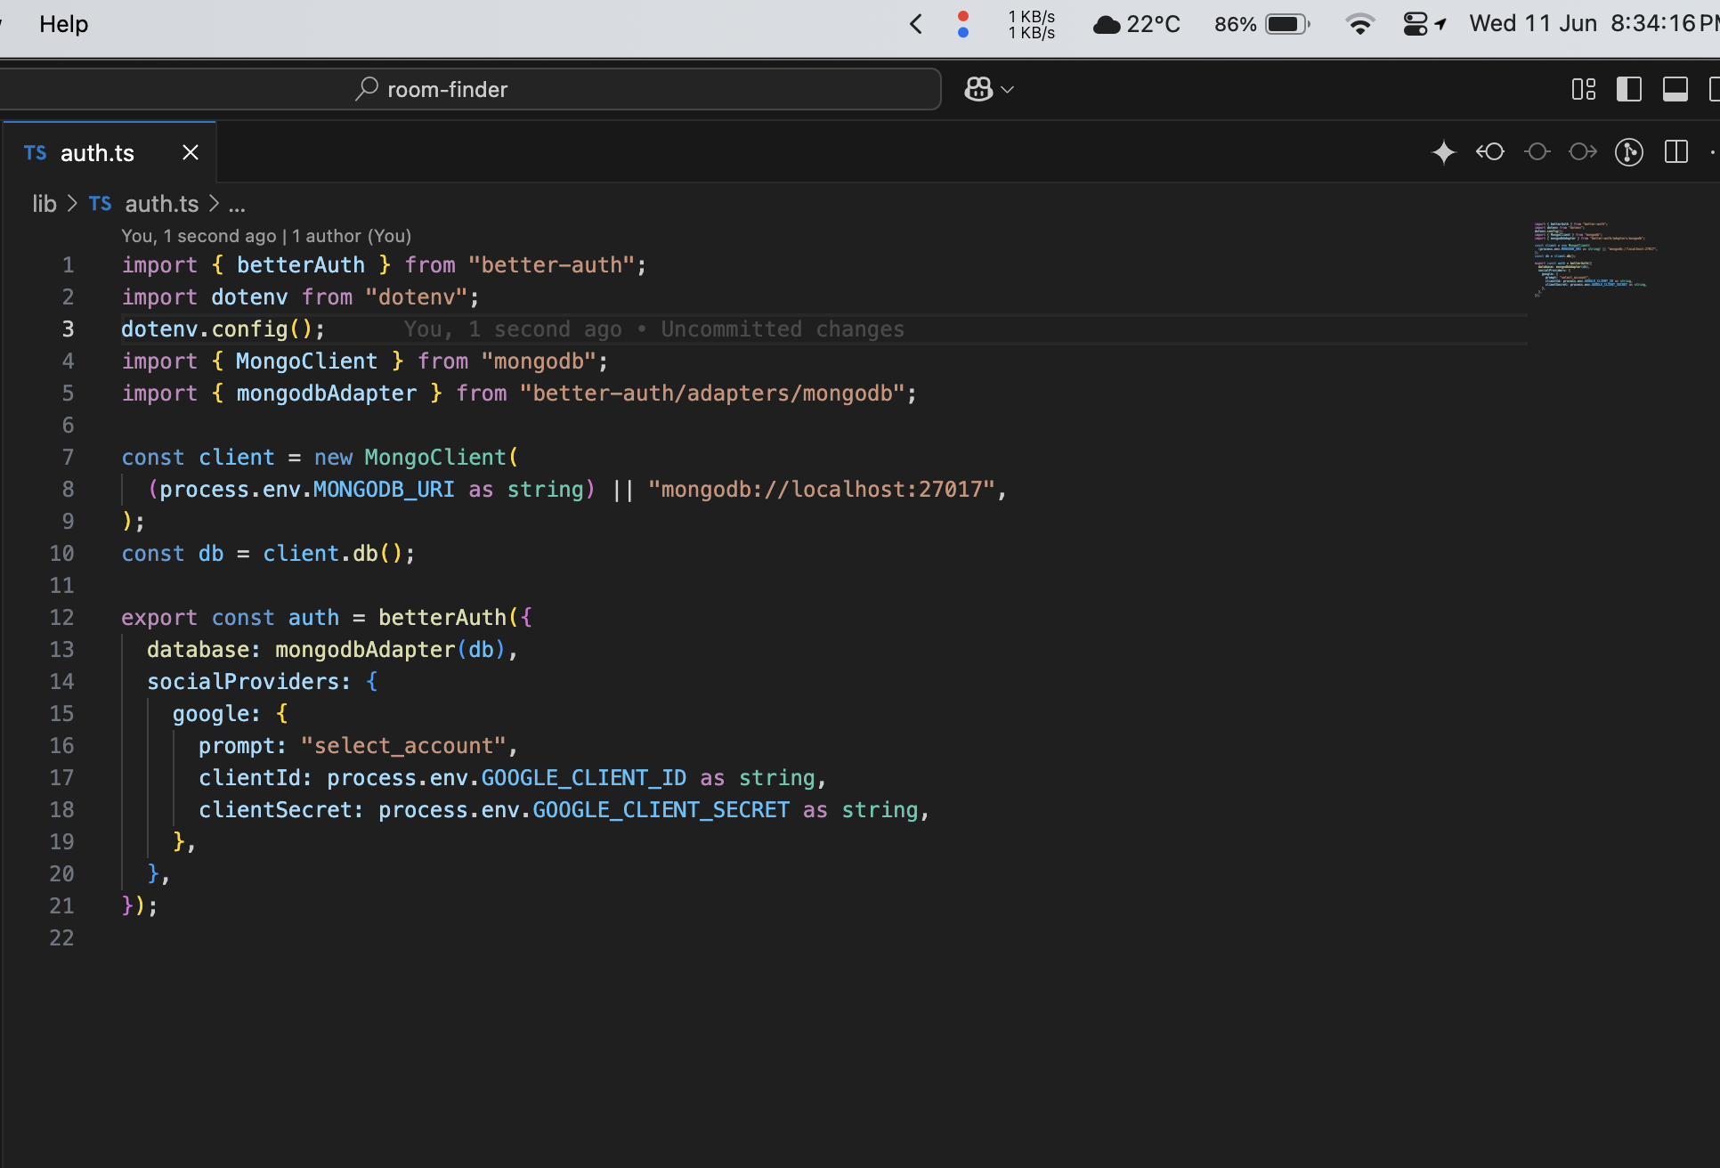Click the "mongodb://localhost:27017" string
1720x1168 pixels.
pos(821,490)
